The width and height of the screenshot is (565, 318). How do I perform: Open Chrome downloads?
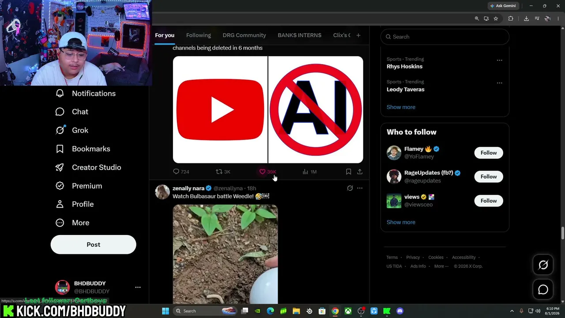[526, 19]
